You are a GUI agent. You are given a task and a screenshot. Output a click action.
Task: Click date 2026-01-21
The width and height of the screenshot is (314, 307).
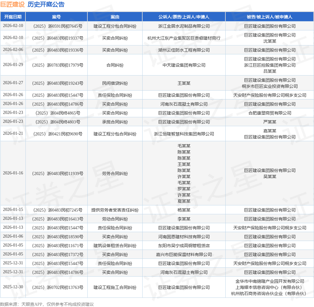click(13, 133)
